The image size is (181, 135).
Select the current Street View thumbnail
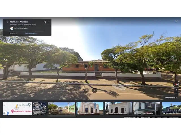[x=61, y=108]
